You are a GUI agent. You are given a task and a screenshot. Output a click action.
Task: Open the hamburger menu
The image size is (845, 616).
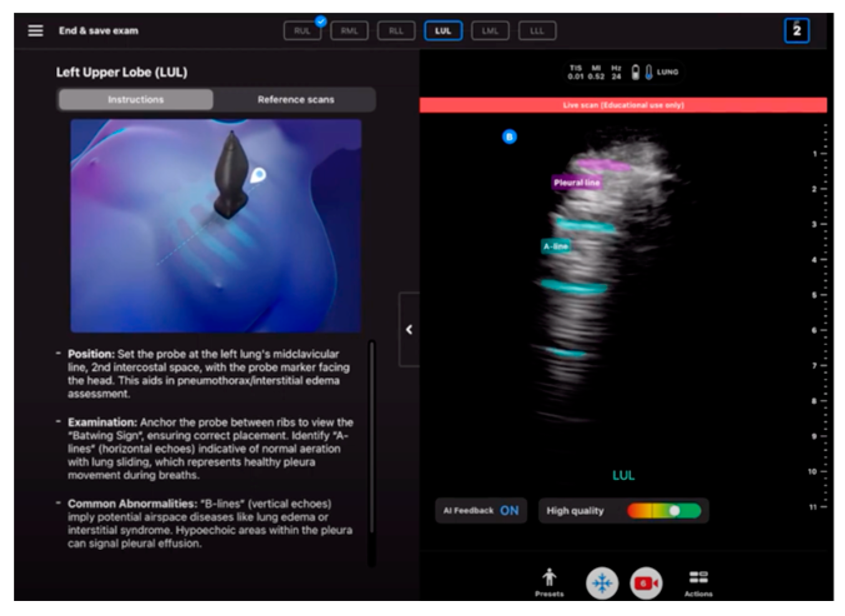coord(36,31)
